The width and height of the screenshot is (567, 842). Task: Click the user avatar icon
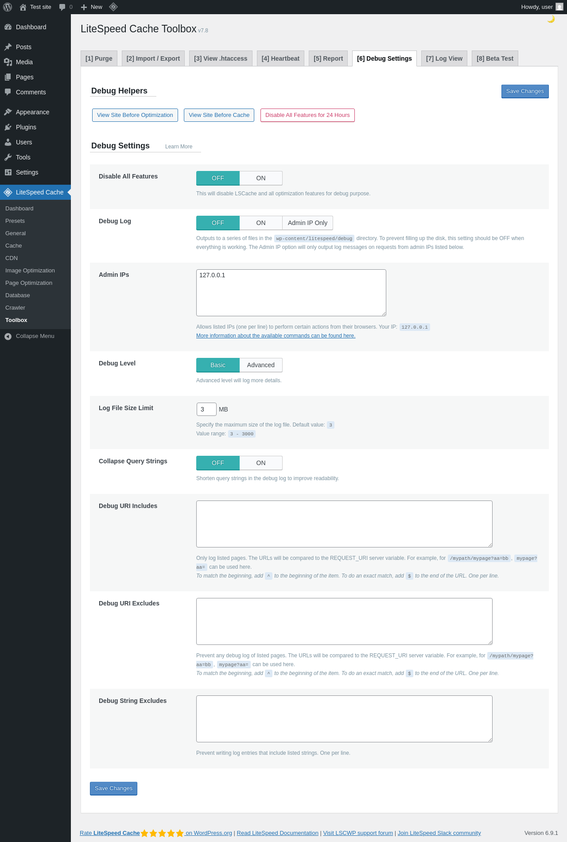[x=559, y=7]
